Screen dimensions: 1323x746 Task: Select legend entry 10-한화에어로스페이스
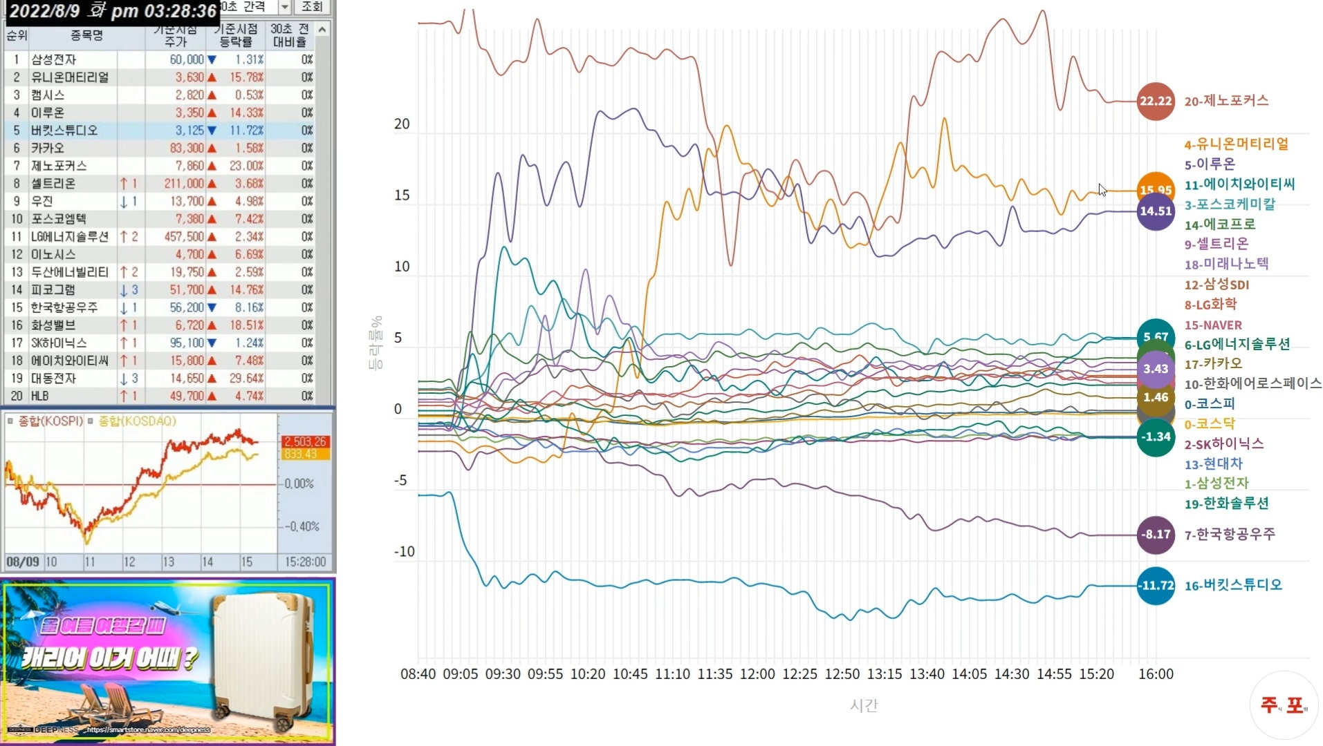(1252, 384)
